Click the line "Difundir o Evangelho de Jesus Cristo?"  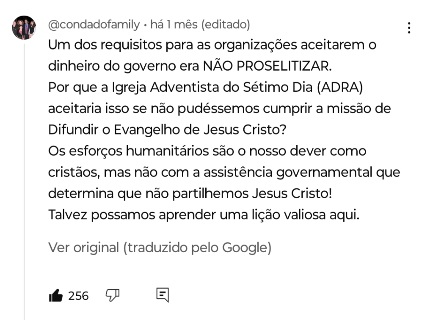click(x=167, y=130)
